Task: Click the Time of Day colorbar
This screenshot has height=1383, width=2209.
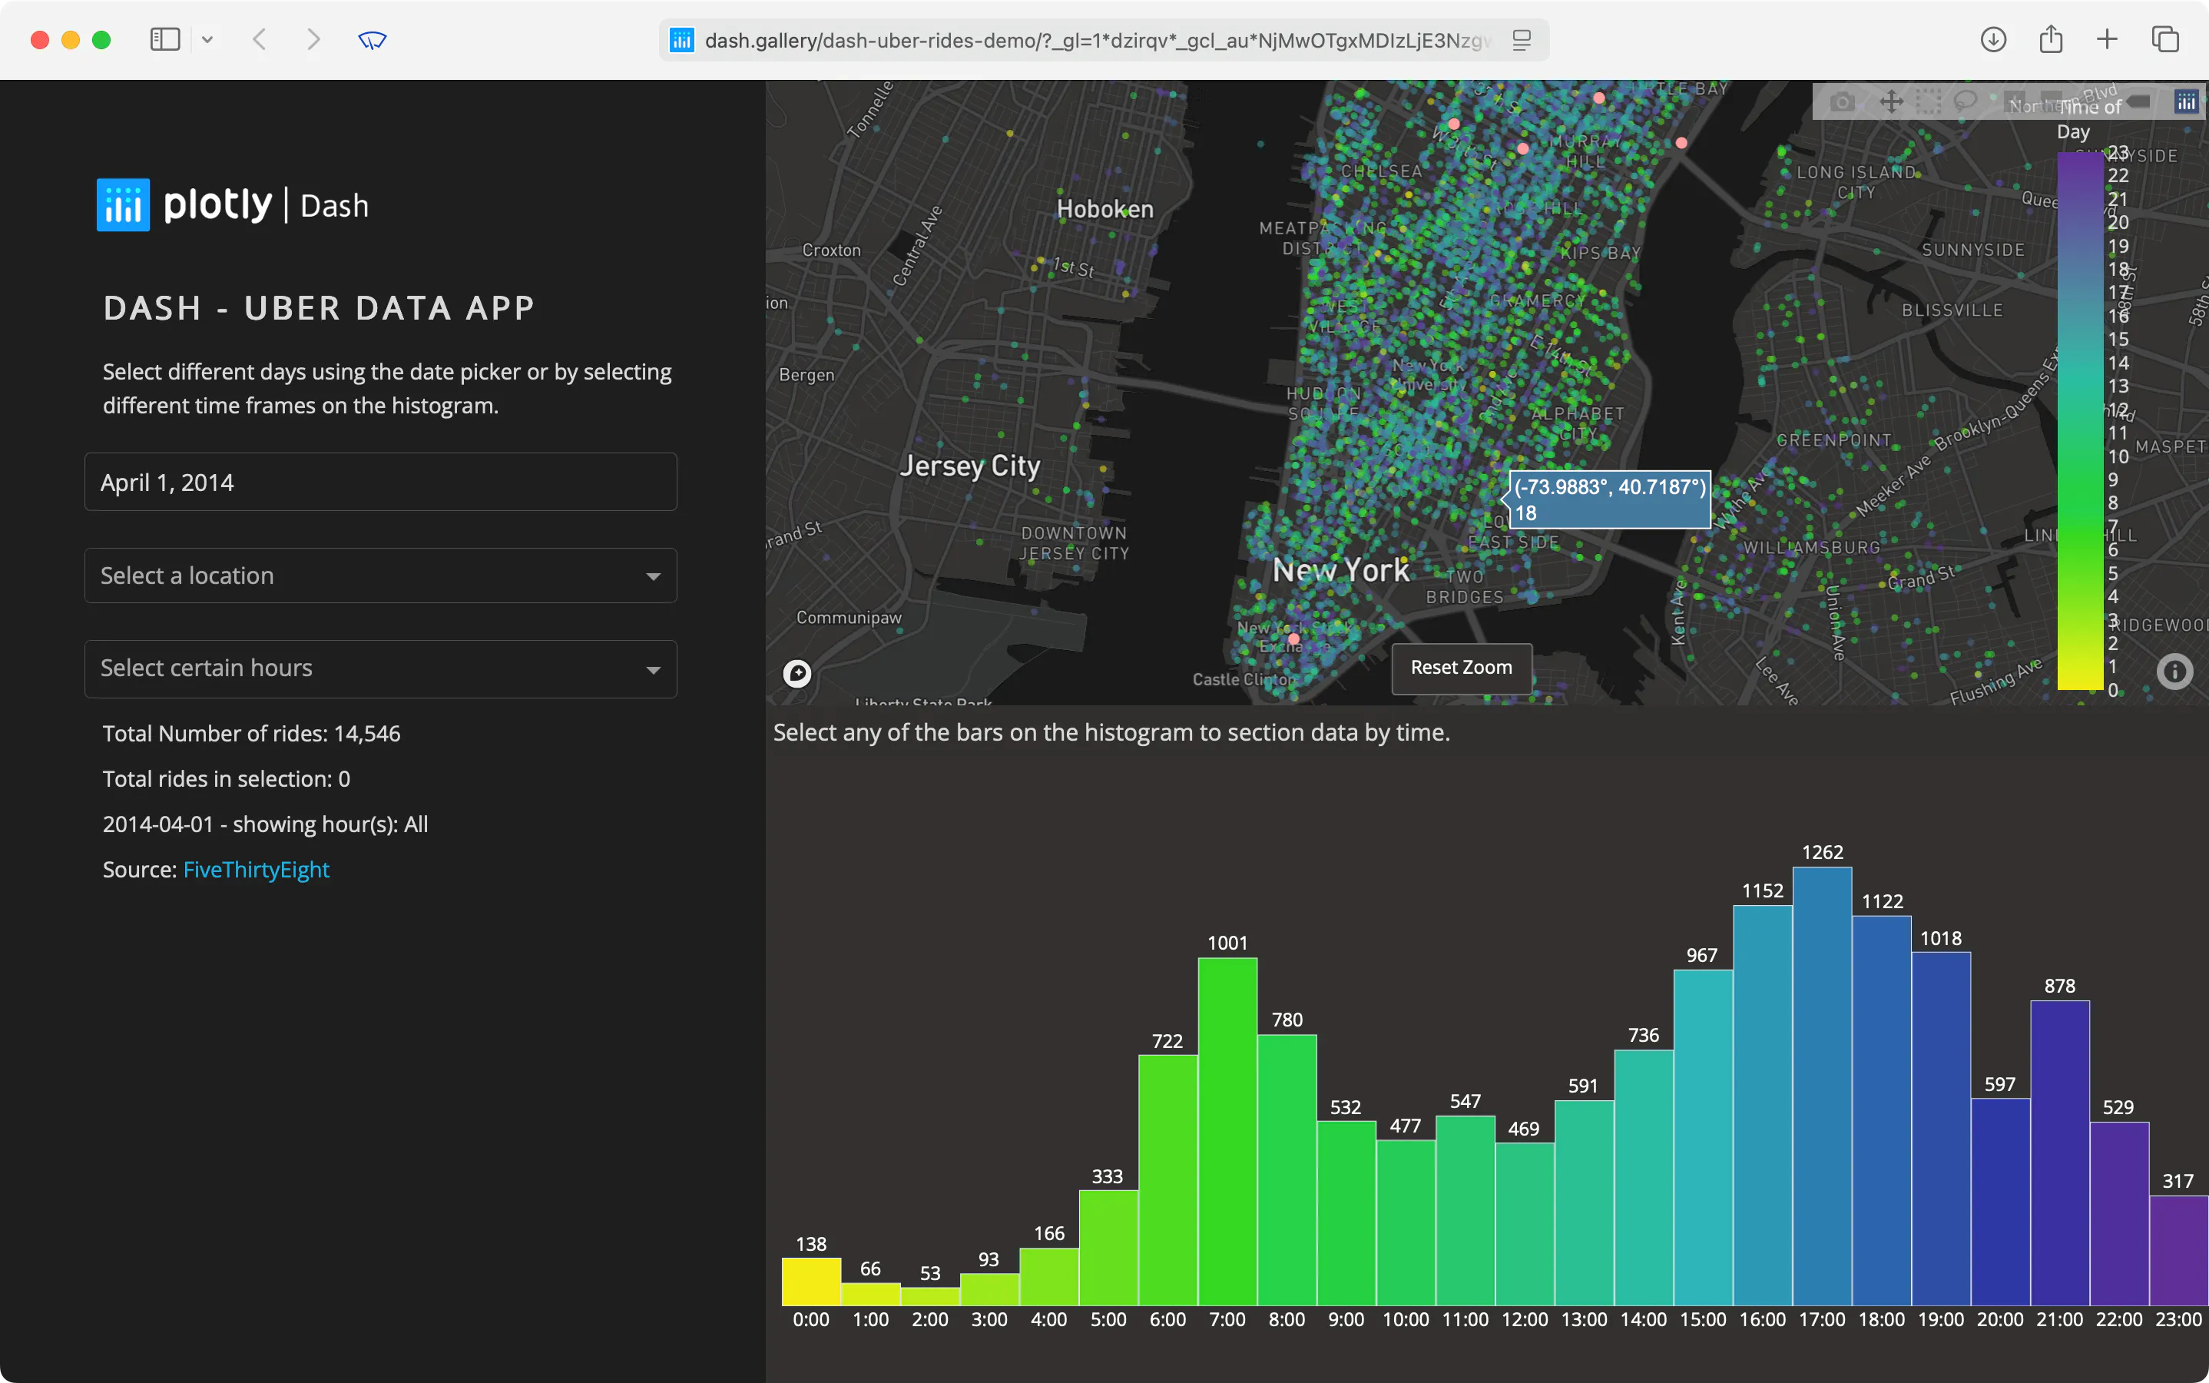Action: (2080, 421)
